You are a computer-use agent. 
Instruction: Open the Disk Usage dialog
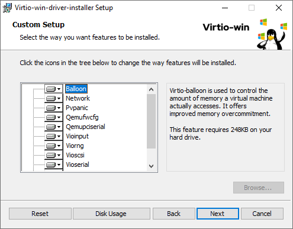pos(111,214)
